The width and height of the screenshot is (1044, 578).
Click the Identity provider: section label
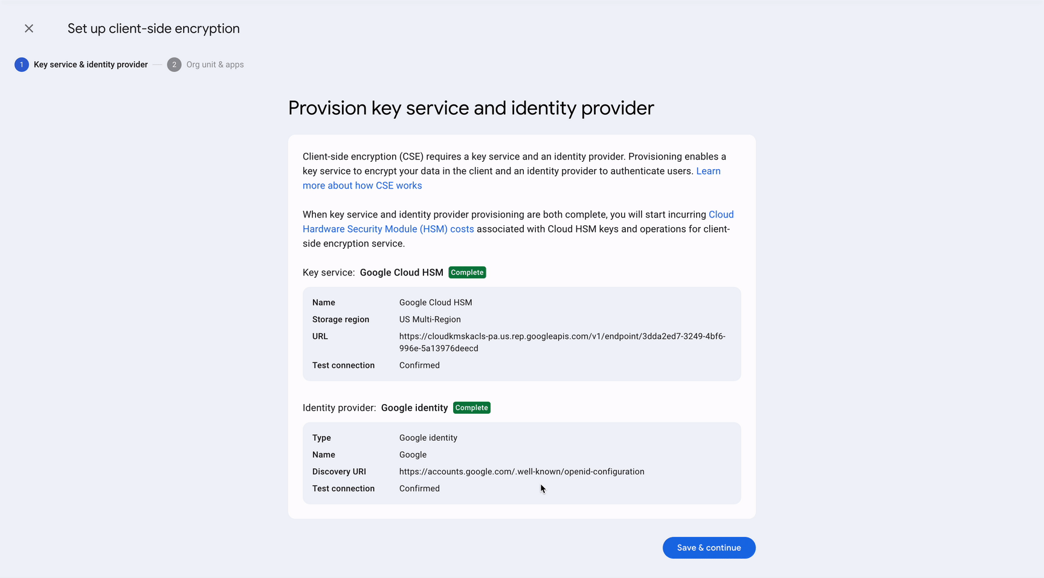pyautogui.click(x=340, y=408)
